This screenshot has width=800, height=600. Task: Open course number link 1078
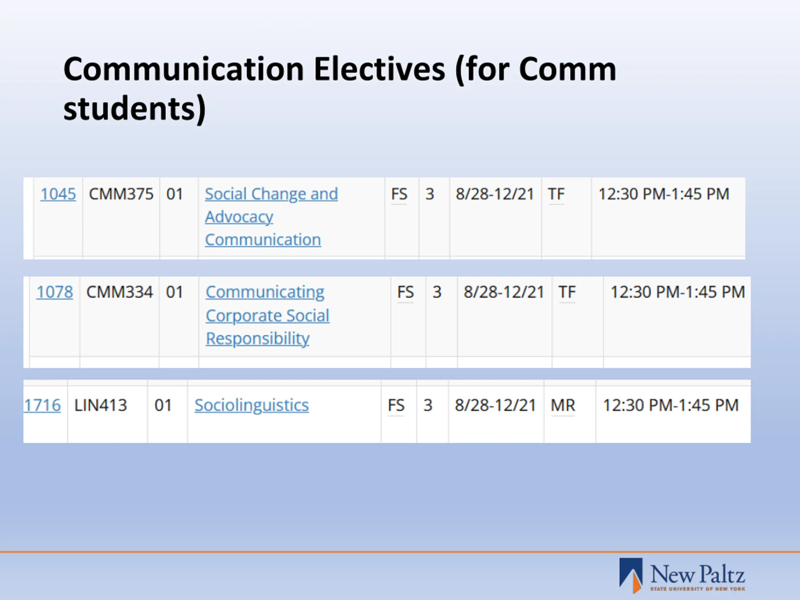(x=55, y=292)
